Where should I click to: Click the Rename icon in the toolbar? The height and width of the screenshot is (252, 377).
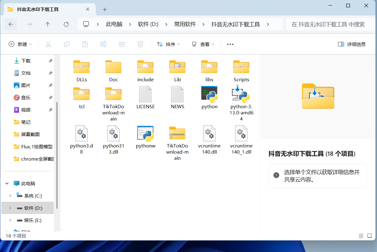(x=104, y=44)
